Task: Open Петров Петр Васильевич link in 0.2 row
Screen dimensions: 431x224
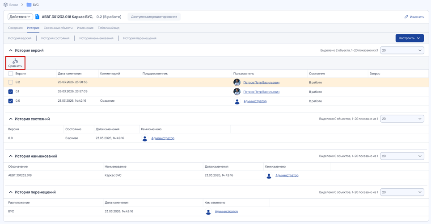Action: click(x=261, y=83)
